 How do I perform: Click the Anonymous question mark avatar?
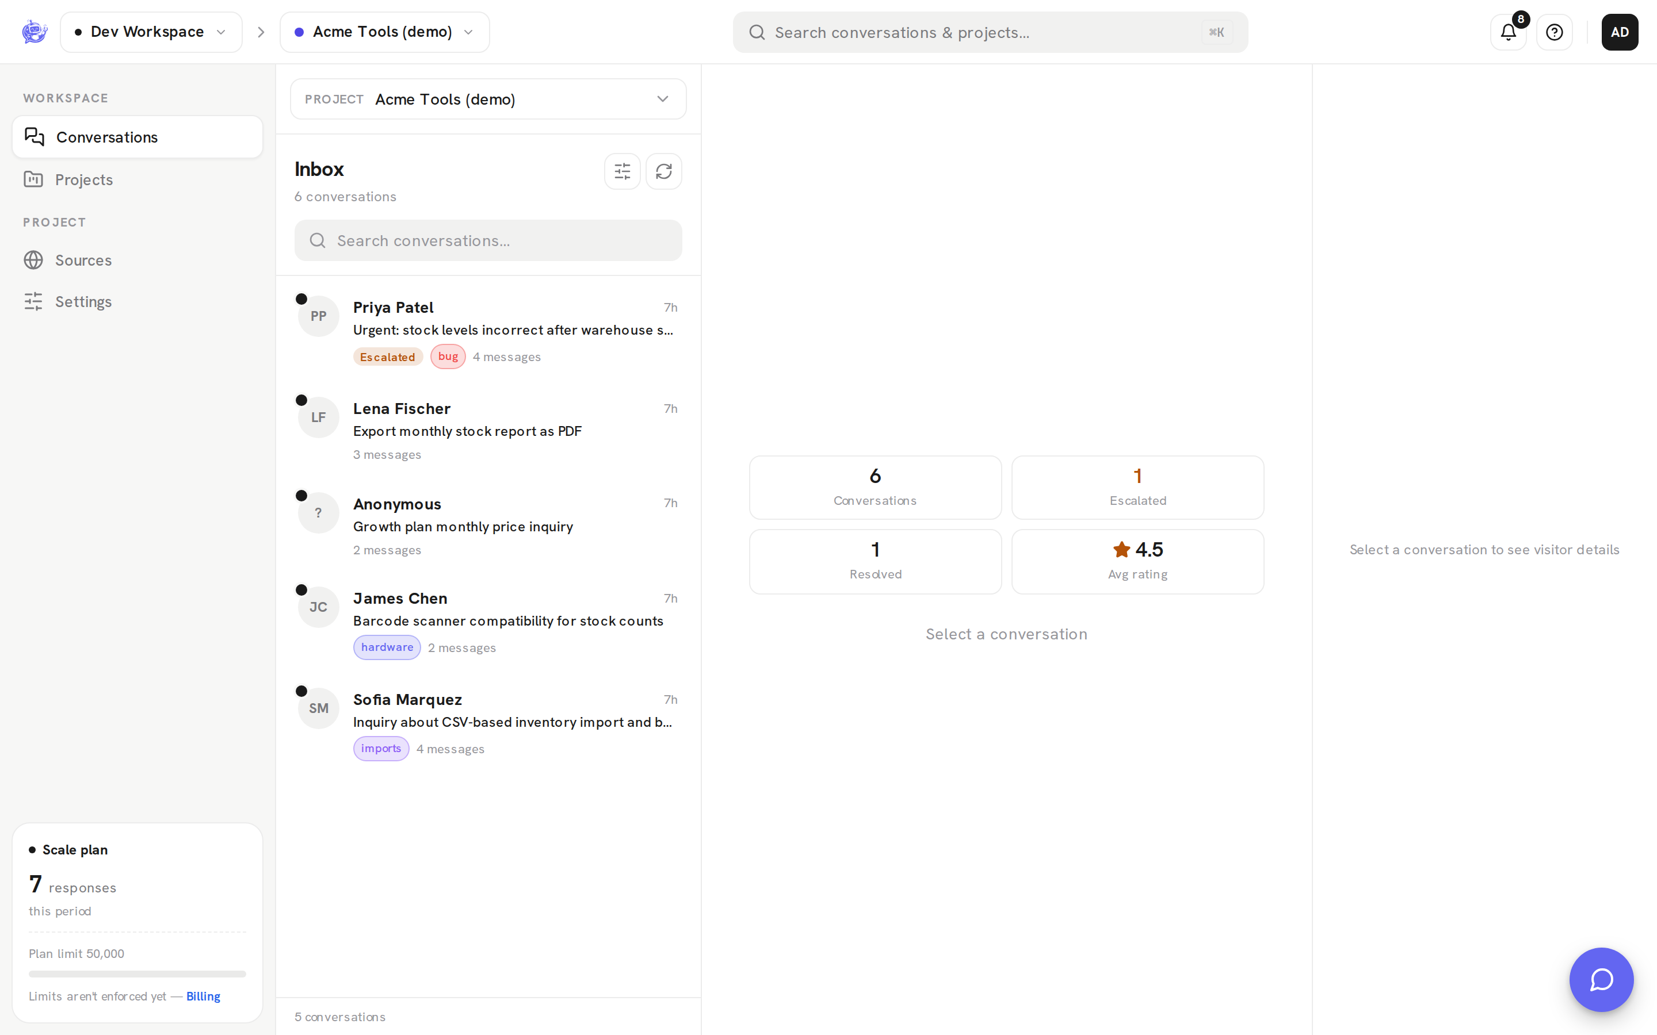[318, 513]
